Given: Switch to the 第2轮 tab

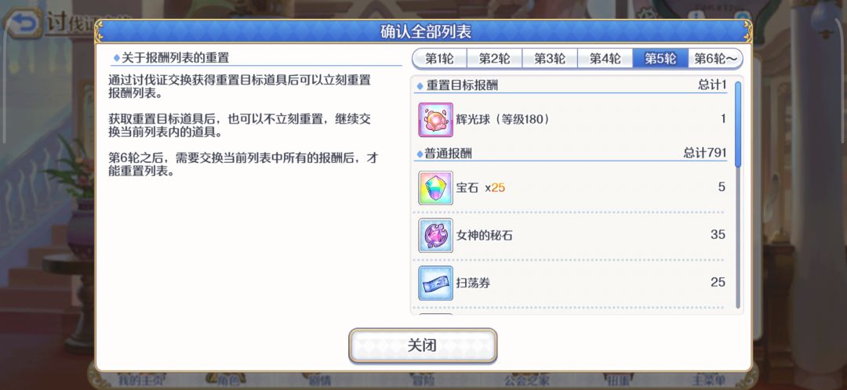Looking at the screenshot, I should [494, 58].
